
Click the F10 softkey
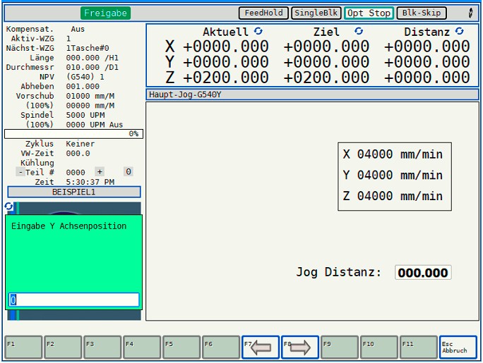click(x=379, y=347)
